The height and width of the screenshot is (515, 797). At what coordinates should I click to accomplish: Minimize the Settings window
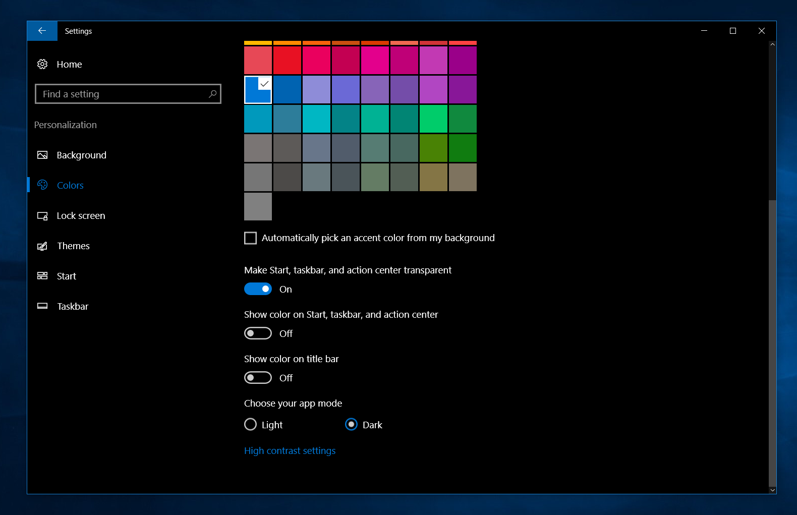pyautogui.click(x=704, y=31)
